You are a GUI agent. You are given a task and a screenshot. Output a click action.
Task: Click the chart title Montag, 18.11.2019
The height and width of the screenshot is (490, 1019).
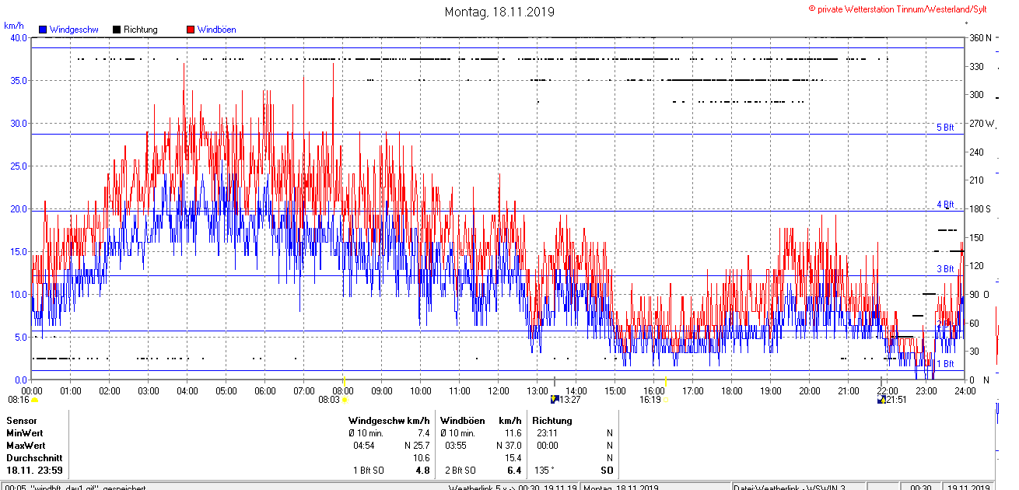coord(499,12)
